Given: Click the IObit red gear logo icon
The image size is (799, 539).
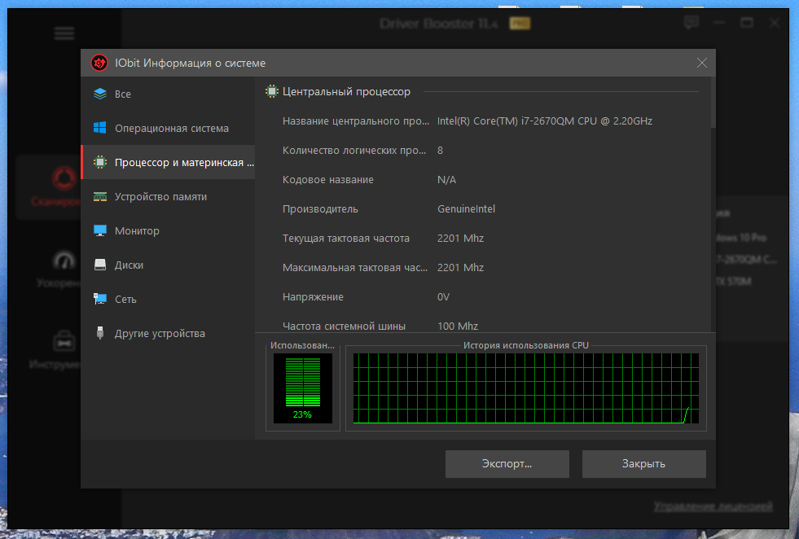Looking at the screenshot, I should click(x=99, y=64).
